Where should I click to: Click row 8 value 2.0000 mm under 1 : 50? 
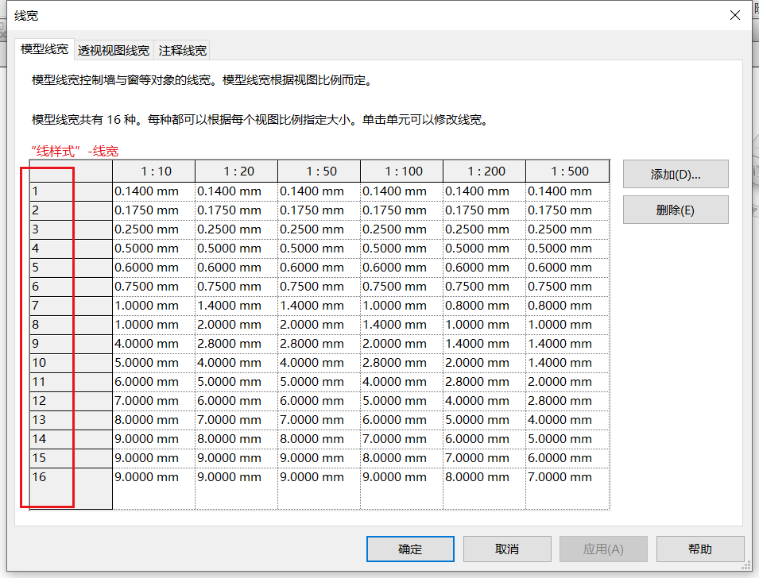pos(319,325)
